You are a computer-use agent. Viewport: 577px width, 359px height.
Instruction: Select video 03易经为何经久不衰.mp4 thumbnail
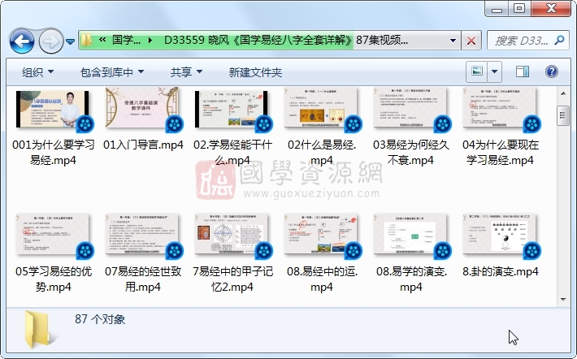[x=410, y=108]
